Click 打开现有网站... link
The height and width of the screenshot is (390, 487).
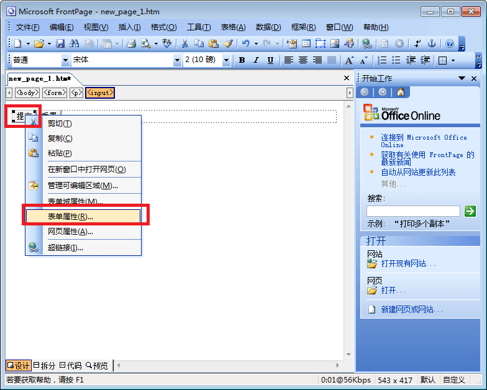coord(408,263)
